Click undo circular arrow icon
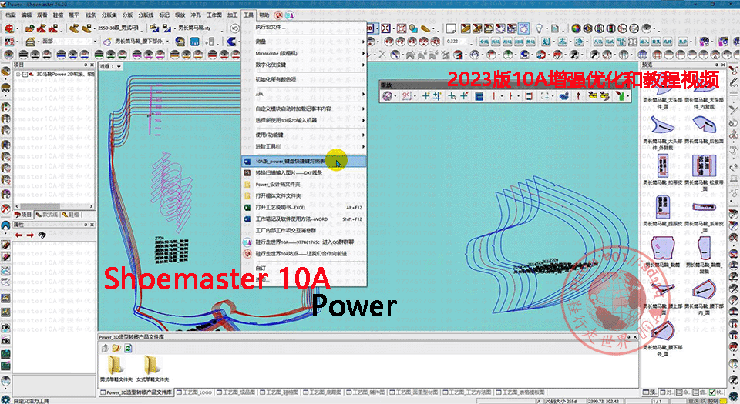740x404 pixels. (234, 28)
